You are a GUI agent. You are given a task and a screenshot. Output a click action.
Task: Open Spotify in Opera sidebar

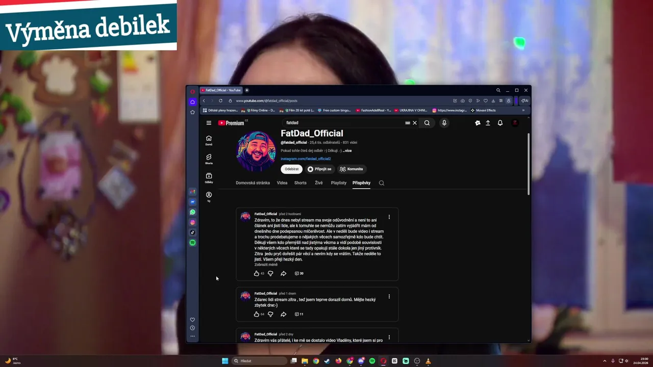click(192, 243)
